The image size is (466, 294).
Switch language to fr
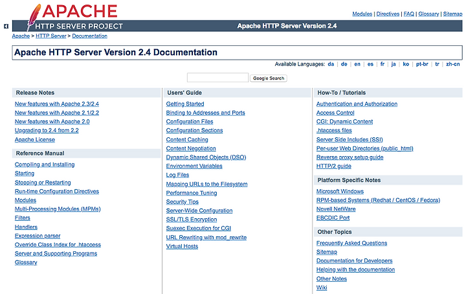[x=383, y=64]
